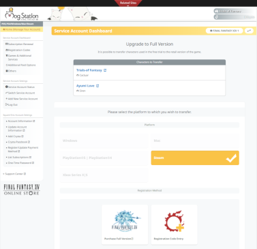Click the Crysta balance pill in the header
The image size is (257, 249).
[x=235, y=17]
